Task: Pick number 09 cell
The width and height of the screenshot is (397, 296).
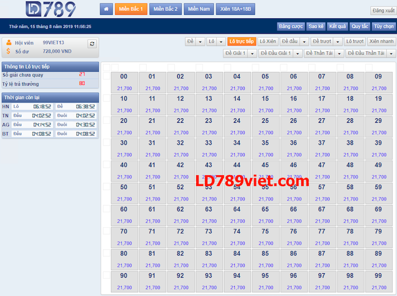Action: click(379, 82)
